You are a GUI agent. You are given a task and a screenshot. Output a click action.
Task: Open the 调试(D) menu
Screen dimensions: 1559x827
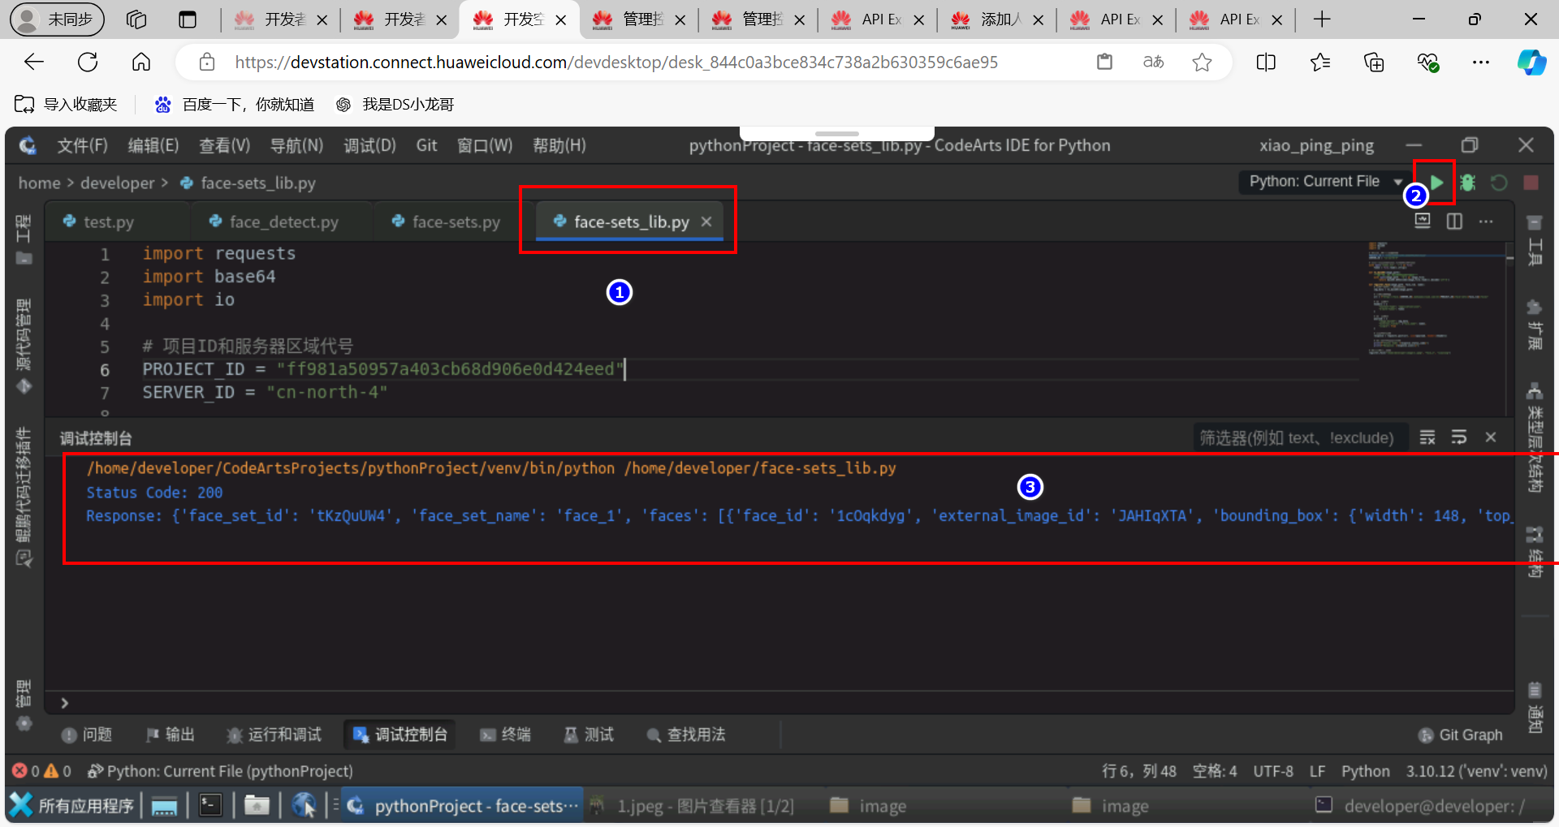tap(369, 145)
